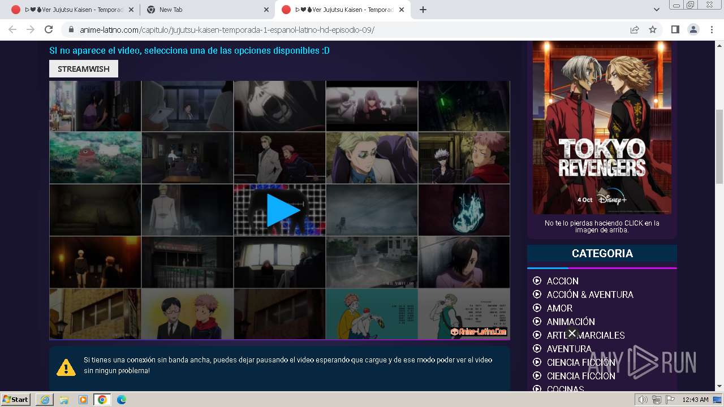Close the active Jujutsu Kaisen tab

coord(402,10)
